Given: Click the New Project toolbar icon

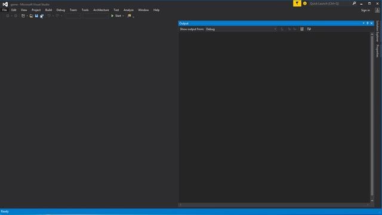Looking at the screenshot, I should [23, 16].
